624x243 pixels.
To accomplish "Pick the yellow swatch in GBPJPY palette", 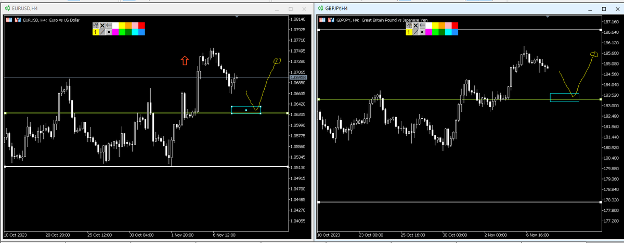I will coord(435,25).
